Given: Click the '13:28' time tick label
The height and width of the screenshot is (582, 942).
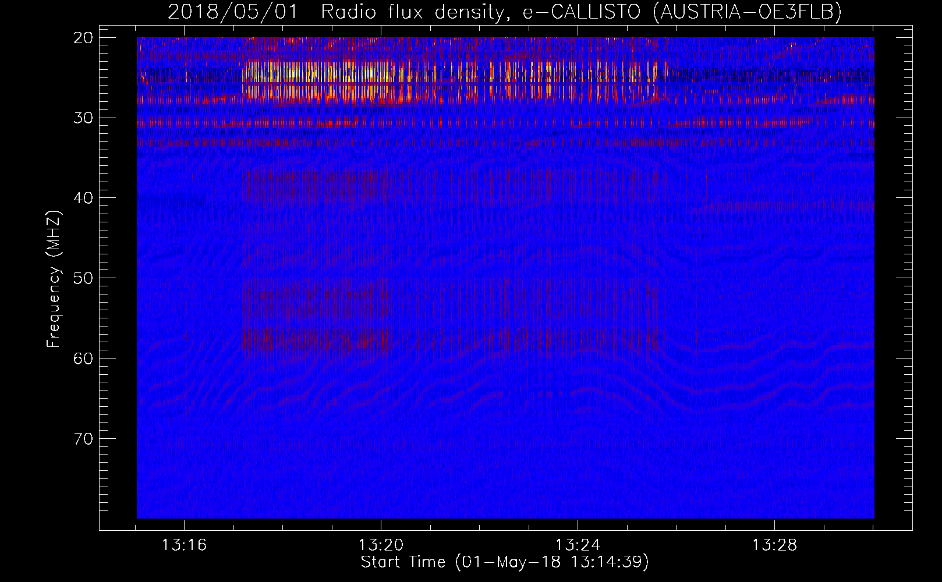Looking at the screenshot, I should click(x=775, y=545).
